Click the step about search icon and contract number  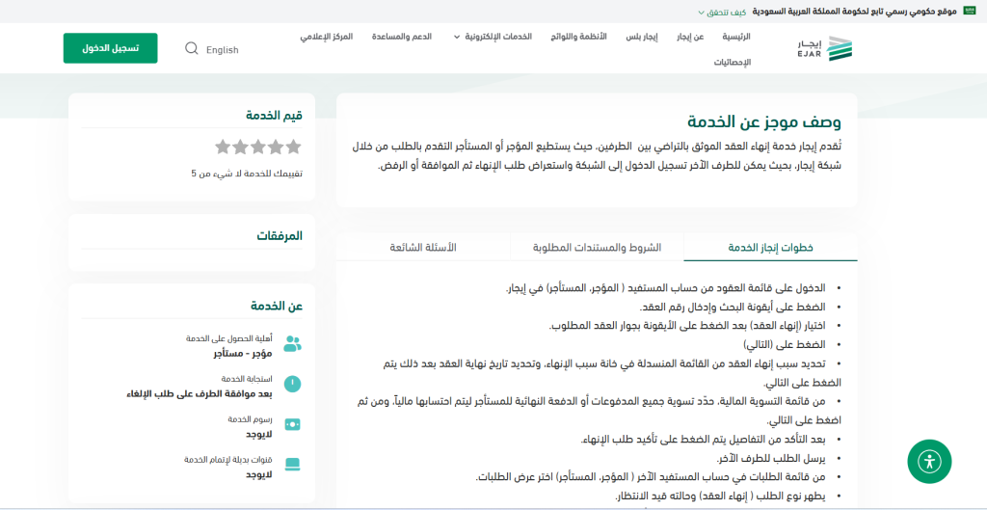733,307
